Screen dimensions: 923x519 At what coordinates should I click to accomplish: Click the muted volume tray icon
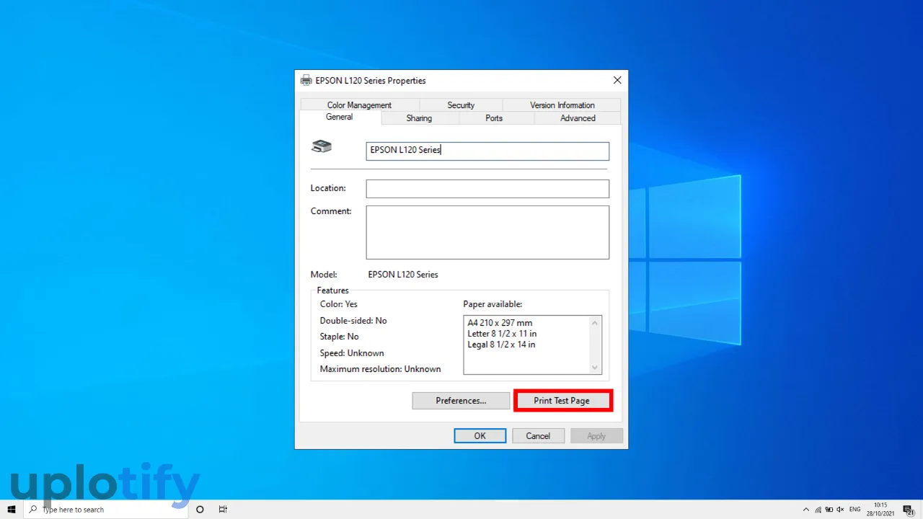(x=841, y=509)
